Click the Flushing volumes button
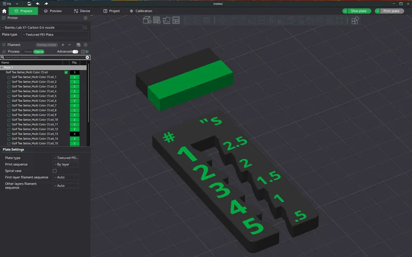 pos(47,45)
